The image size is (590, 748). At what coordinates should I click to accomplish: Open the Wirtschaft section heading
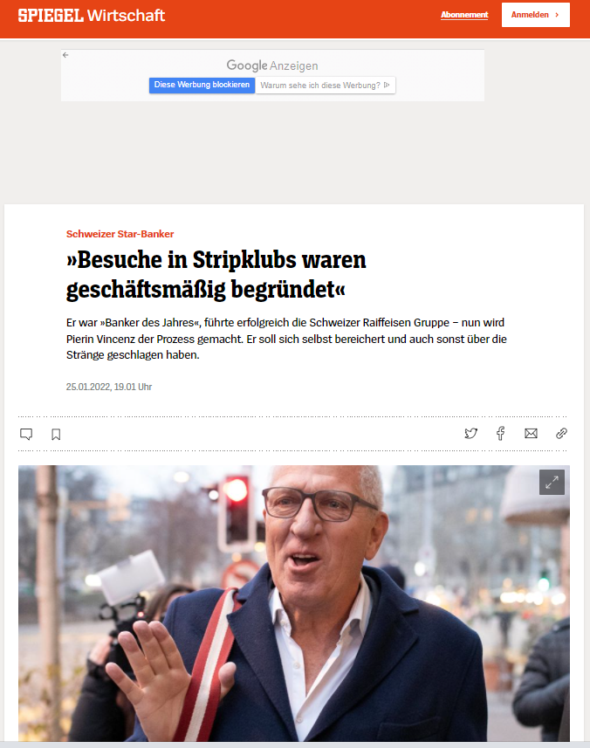click(x=126, y=15)
